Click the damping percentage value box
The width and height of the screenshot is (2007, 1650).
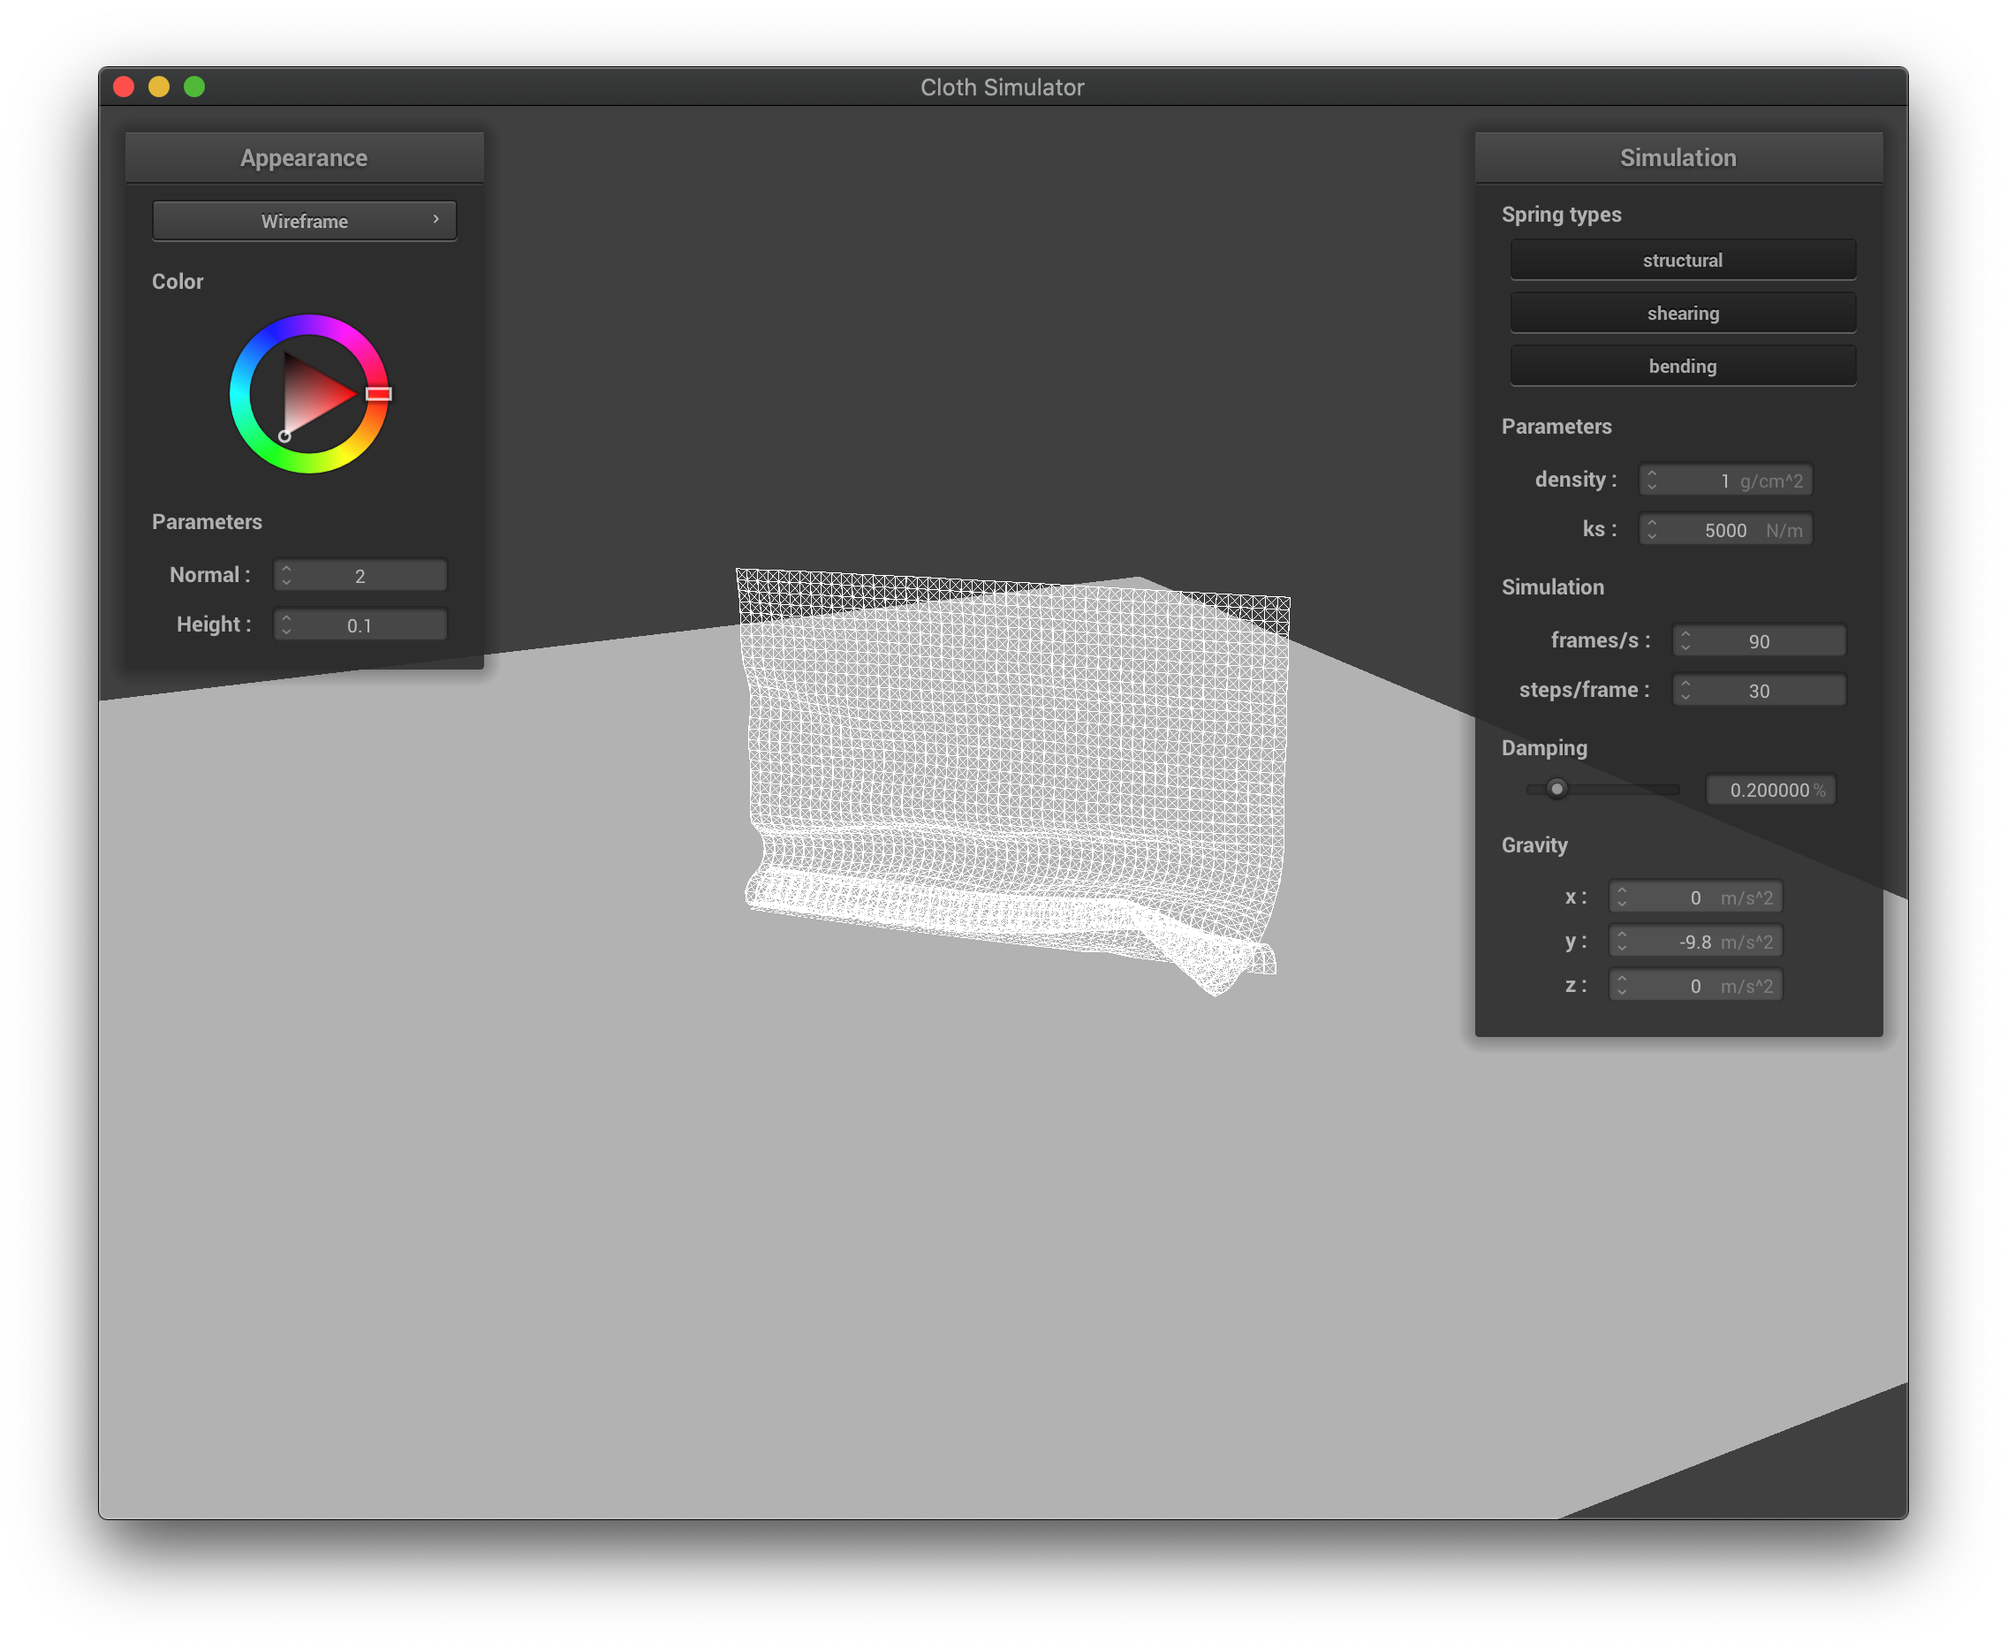[1769, 789]
